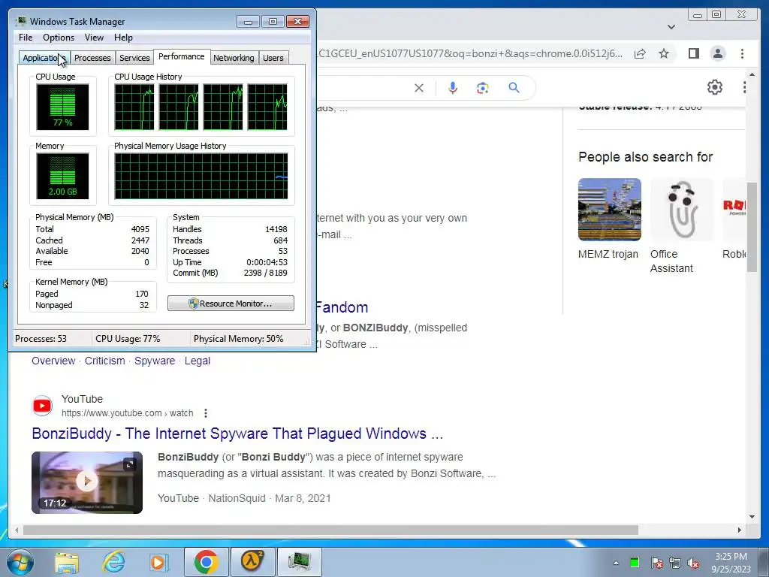This screenshot has height=577, width=769.
Task: Open Google Lens image search icon
Action: coord(483,88)
